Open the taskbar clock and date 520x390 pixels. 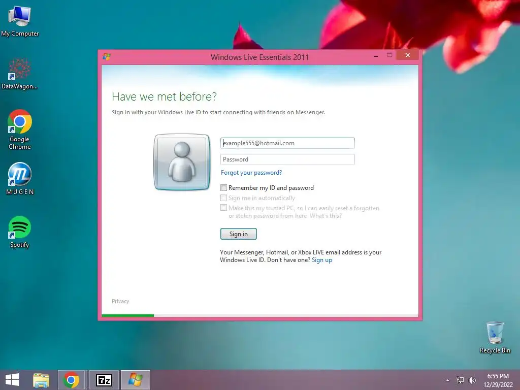(498, 380)
